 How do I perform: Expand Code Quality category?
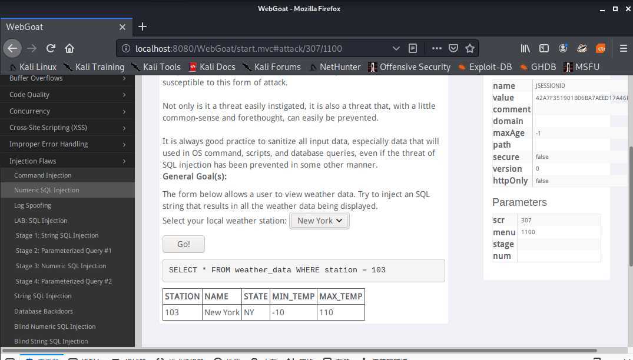(x=67, y=95)
